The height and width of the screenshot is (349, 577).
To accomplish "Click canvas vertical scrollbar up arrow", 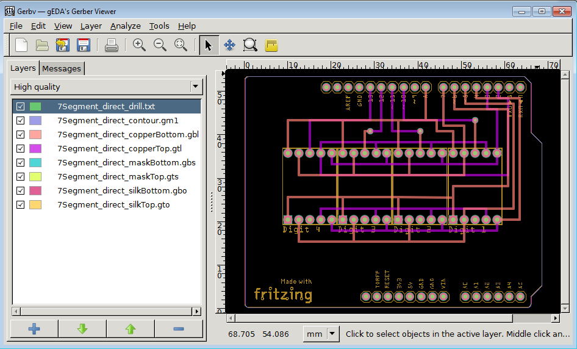I will click(565, 74).
